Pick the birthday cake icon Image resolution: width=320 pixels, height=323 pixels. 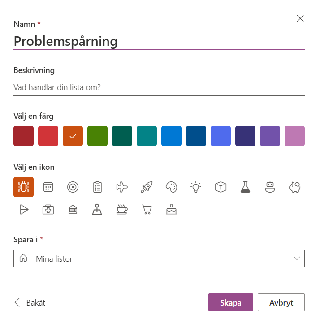172,210
